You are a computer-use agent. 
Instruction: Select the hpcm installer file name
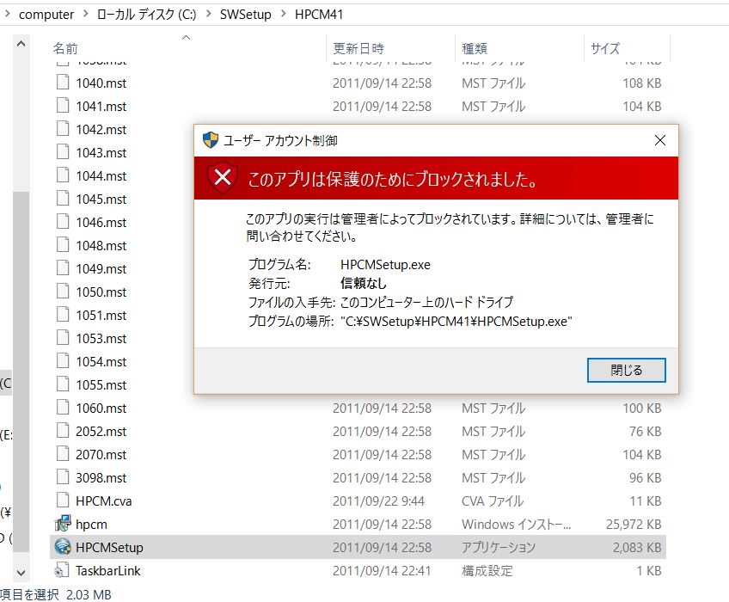(x=91, y=525)
